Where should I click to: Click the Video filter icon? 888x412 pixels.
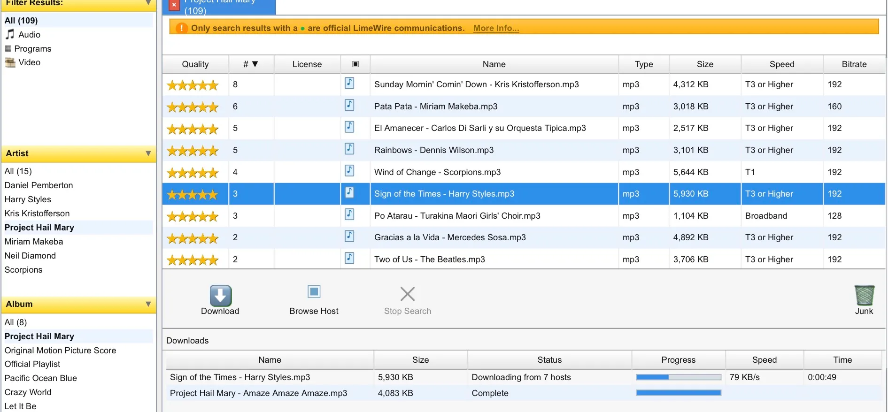coord(10,62)
